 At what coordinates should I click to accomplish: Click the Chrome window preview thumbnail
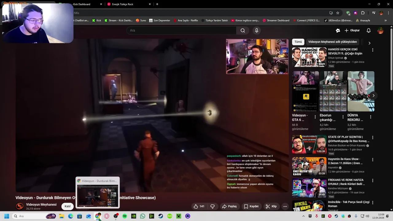point(98,196)
